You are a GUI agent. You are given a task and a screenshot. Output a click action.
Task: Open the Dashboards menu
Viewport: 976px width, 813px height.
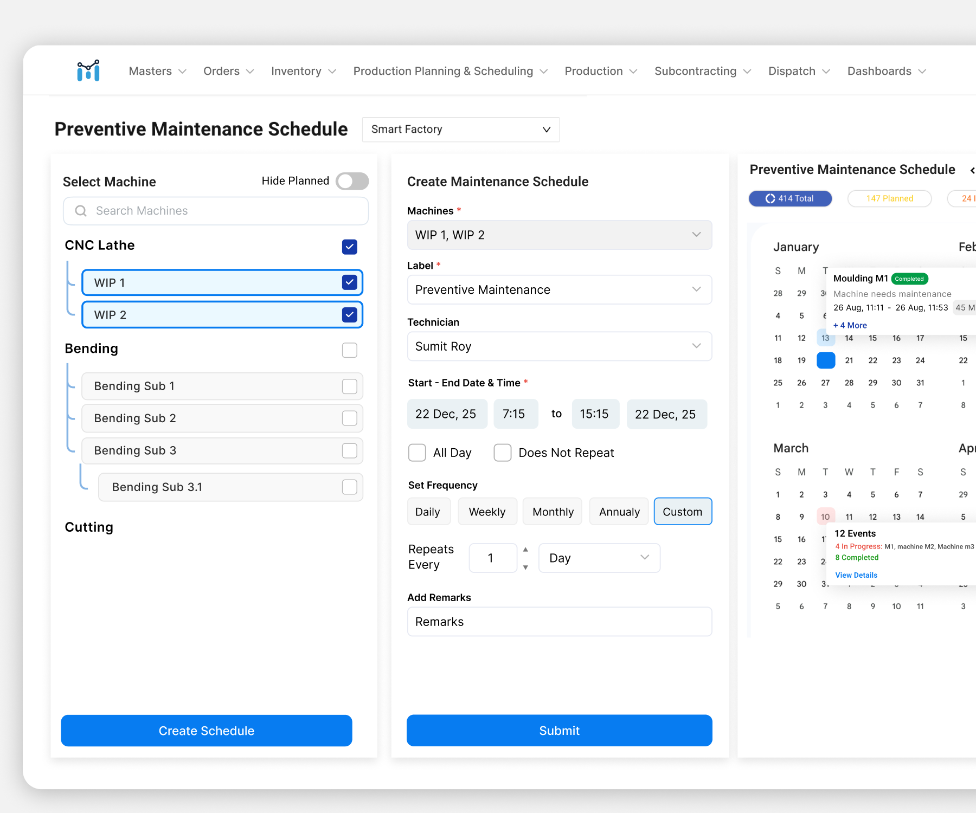coord(887,71)
